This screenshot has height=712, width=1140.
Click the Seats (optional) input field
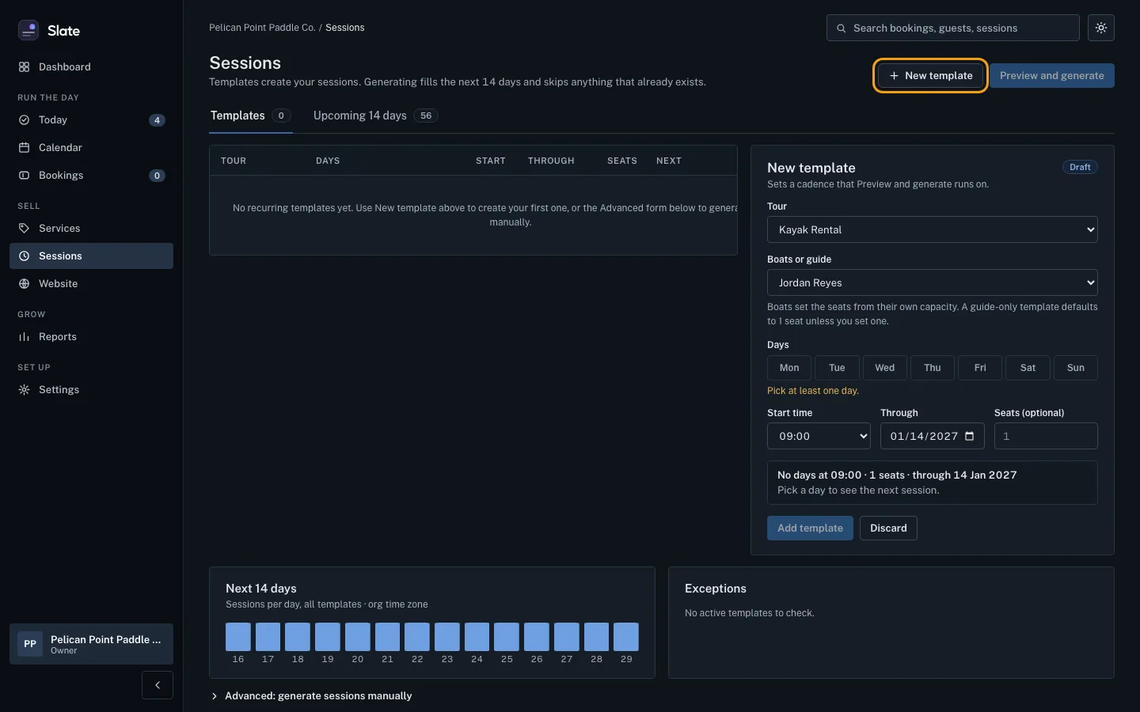coord(1046,436)
